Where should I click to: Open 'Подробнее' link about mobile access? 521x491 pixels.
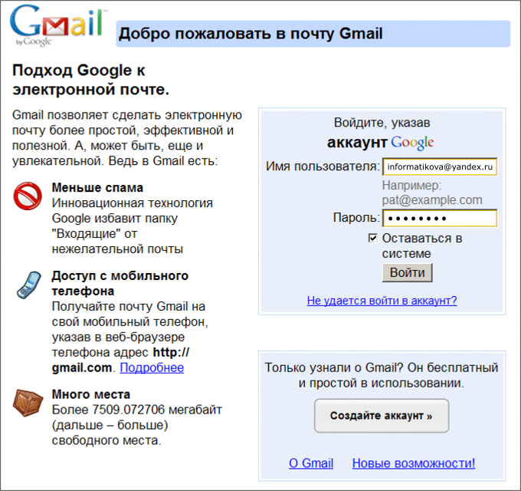(152, 367)
